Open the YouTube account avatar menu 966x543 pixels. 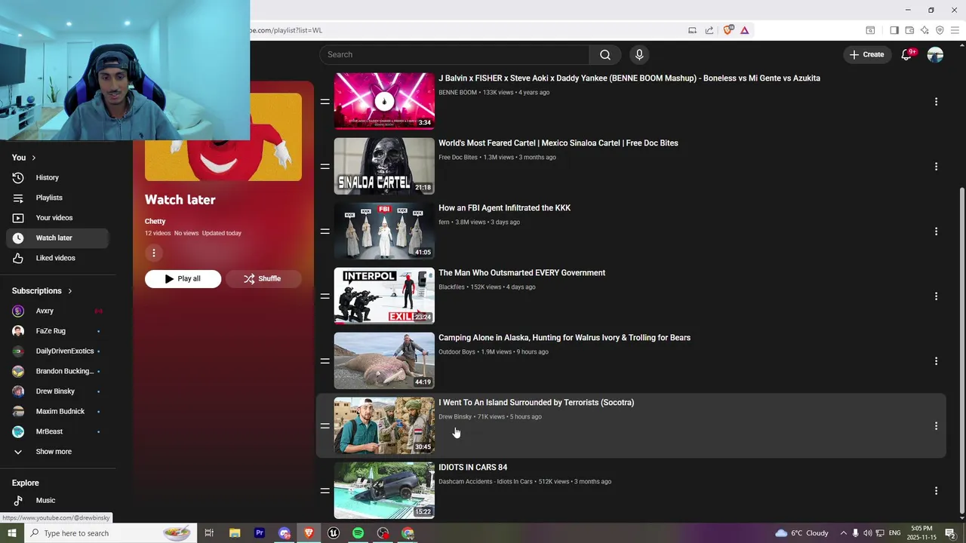(935, 54)
